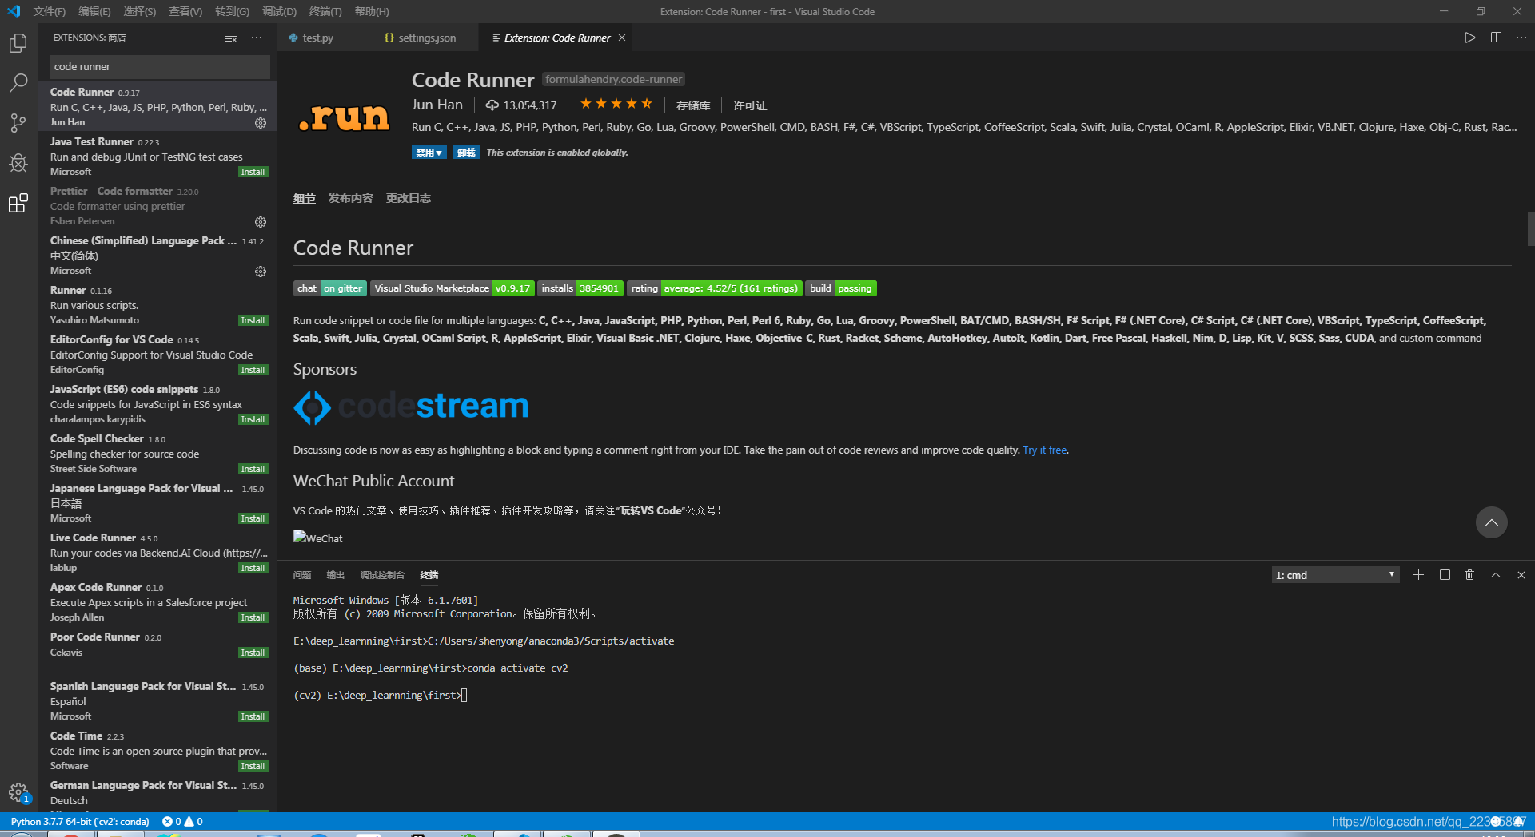Image resolution: width=1535 pixels, height=837 pixels.
Task: Open the terminal selector 1: cmd dropdown
Action: coord(1335,575)
